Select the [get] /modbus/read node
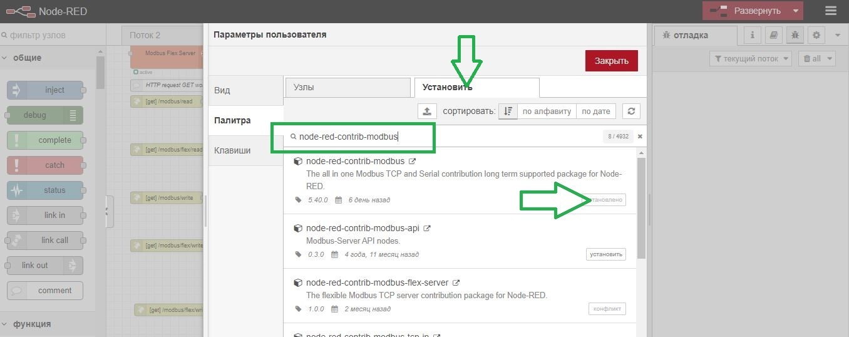 pyautogui.click(x=167, y=101)
